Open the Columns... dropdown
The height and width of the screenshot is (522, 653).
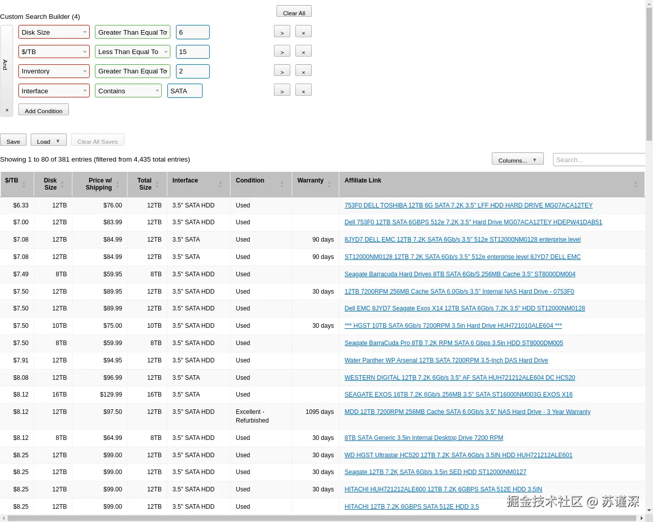517,159
